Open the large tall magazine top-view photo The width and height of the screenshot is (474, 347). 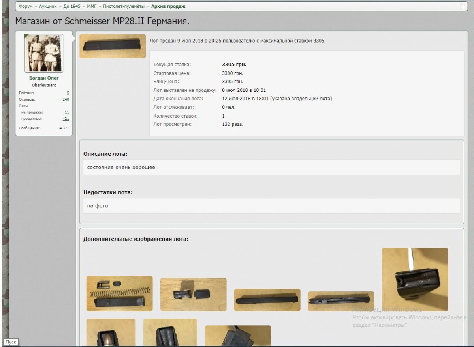[x=415, y=279]
